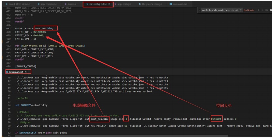This screenshot has height=138, width=272.
Task: Expand the replace toggle arrow in find widget
Action: 199,10
